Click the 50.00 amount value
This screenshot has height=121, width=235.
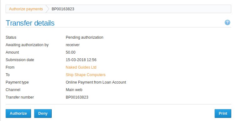(x=70, y=52)
